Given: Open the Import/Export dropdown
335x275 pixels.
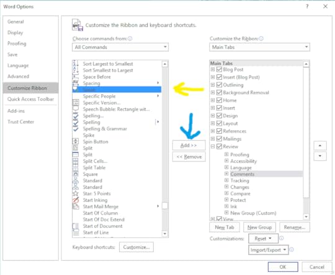Looking at the screenshot, I should [269, 250].
